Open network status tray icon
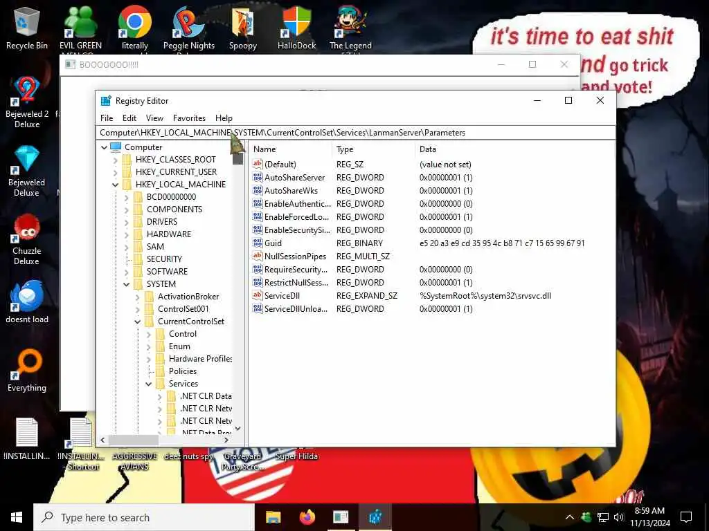709x531 pixels. 603,517
